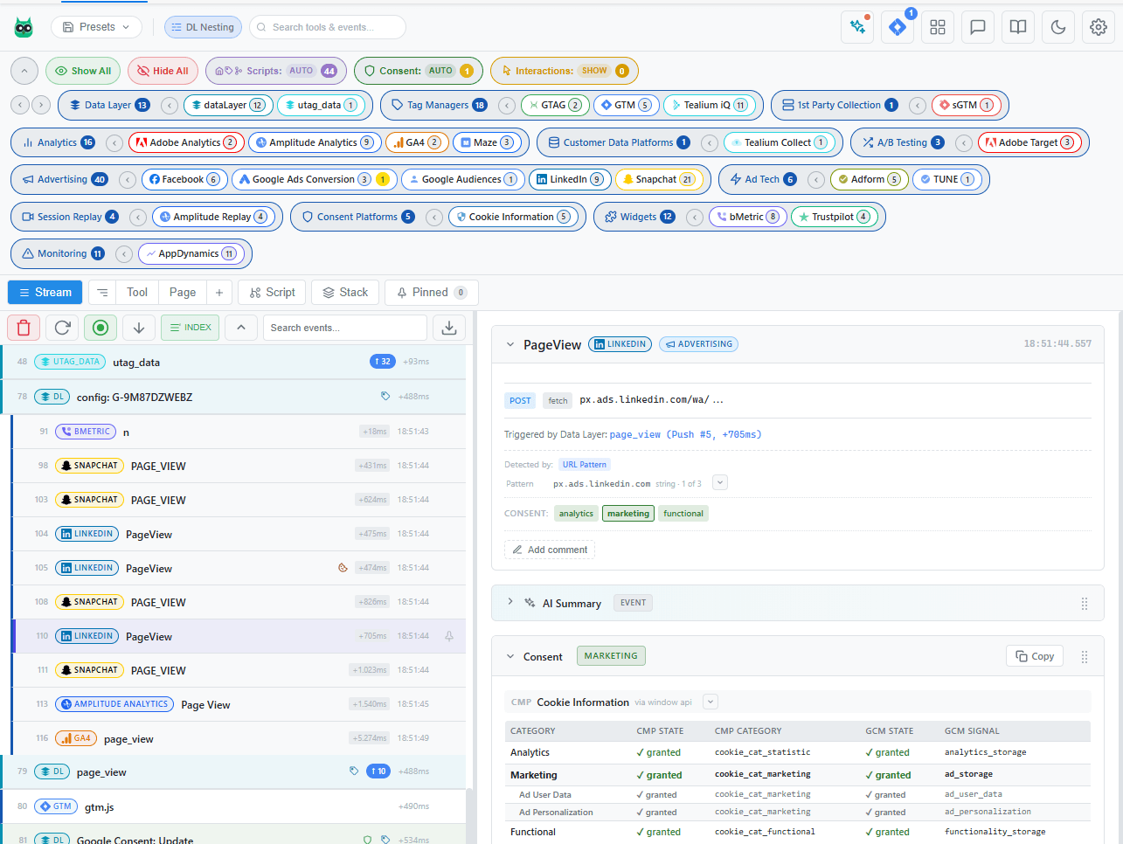The height and width of the screenshot is (844, 1123).
Task: Switch to the Stack tab
Action: point(345,293)
